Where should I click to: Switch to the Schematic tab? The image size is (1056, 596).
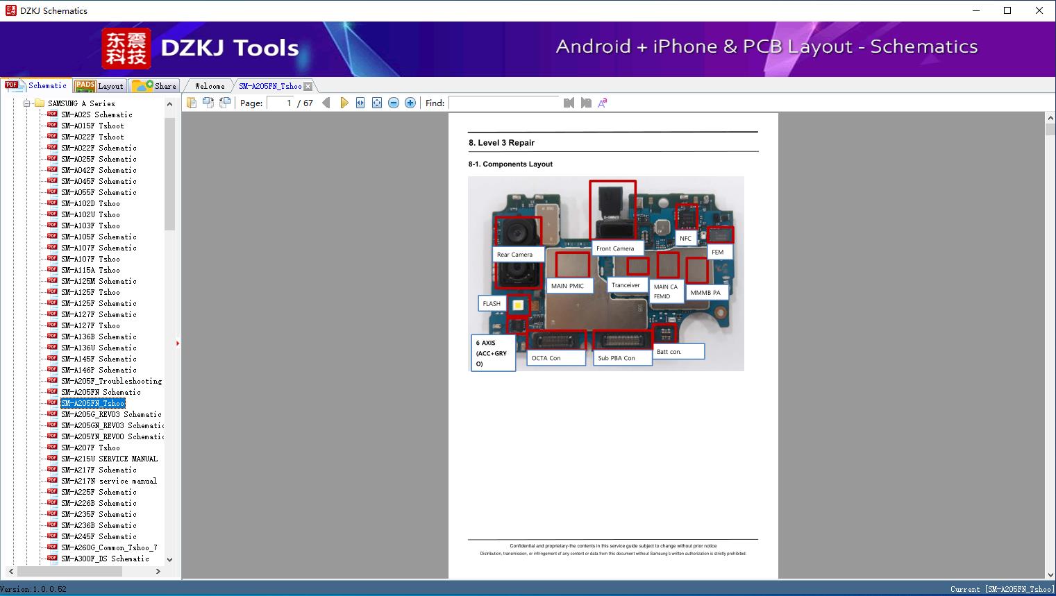point(37,85)
